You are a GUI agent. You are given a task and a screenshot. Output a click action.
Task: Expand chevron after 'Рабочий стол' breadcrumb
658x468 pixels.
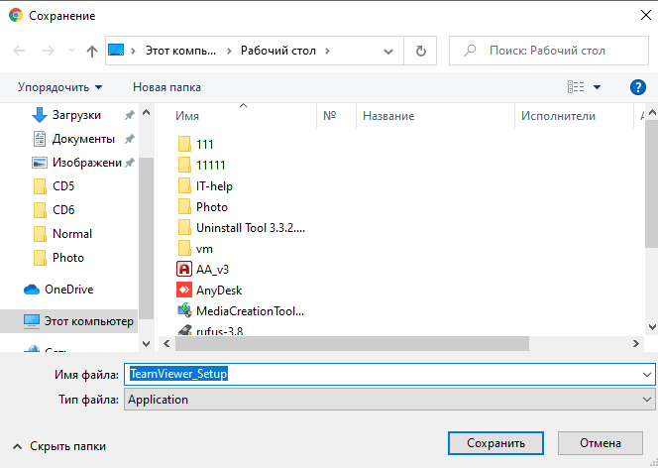click(327, 51)
